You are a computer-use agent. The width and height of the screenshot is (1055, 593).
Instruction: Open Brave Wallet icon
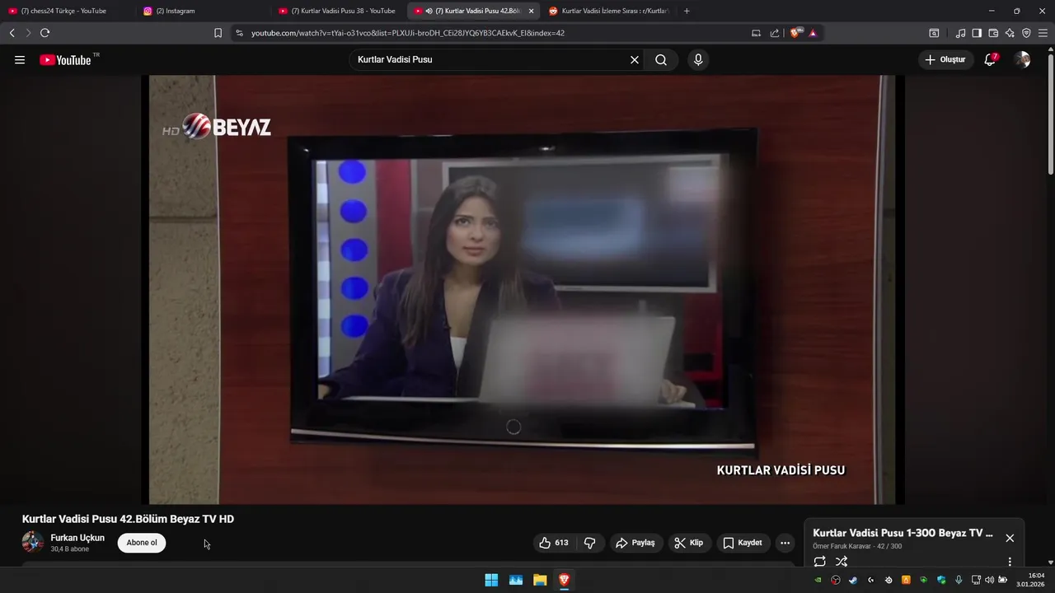point(993,33)
